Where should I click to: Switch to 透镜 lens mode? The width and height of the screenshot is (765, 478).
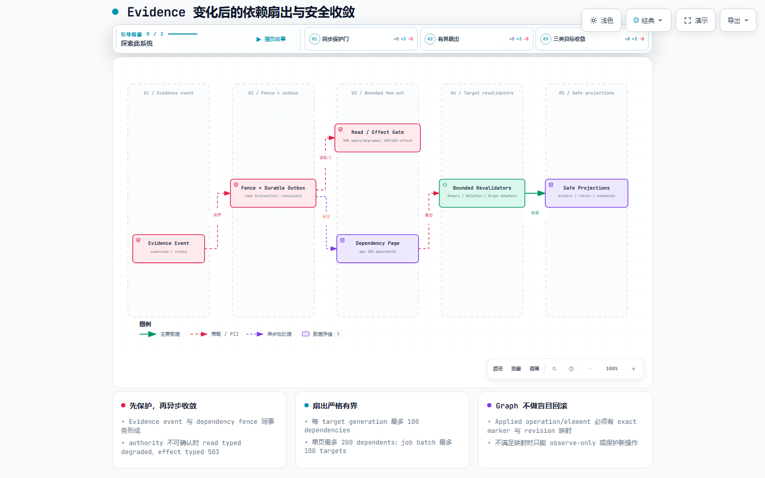(x=534, y=369)
